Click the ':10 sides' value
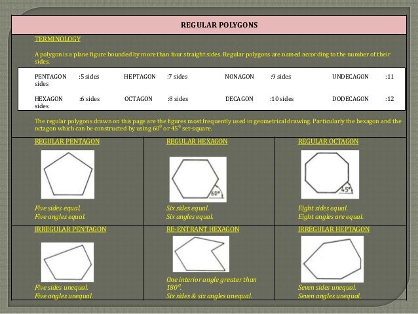The height and width of the screenshot is (314, 418). pyautogui.click(x=282, y=99)
